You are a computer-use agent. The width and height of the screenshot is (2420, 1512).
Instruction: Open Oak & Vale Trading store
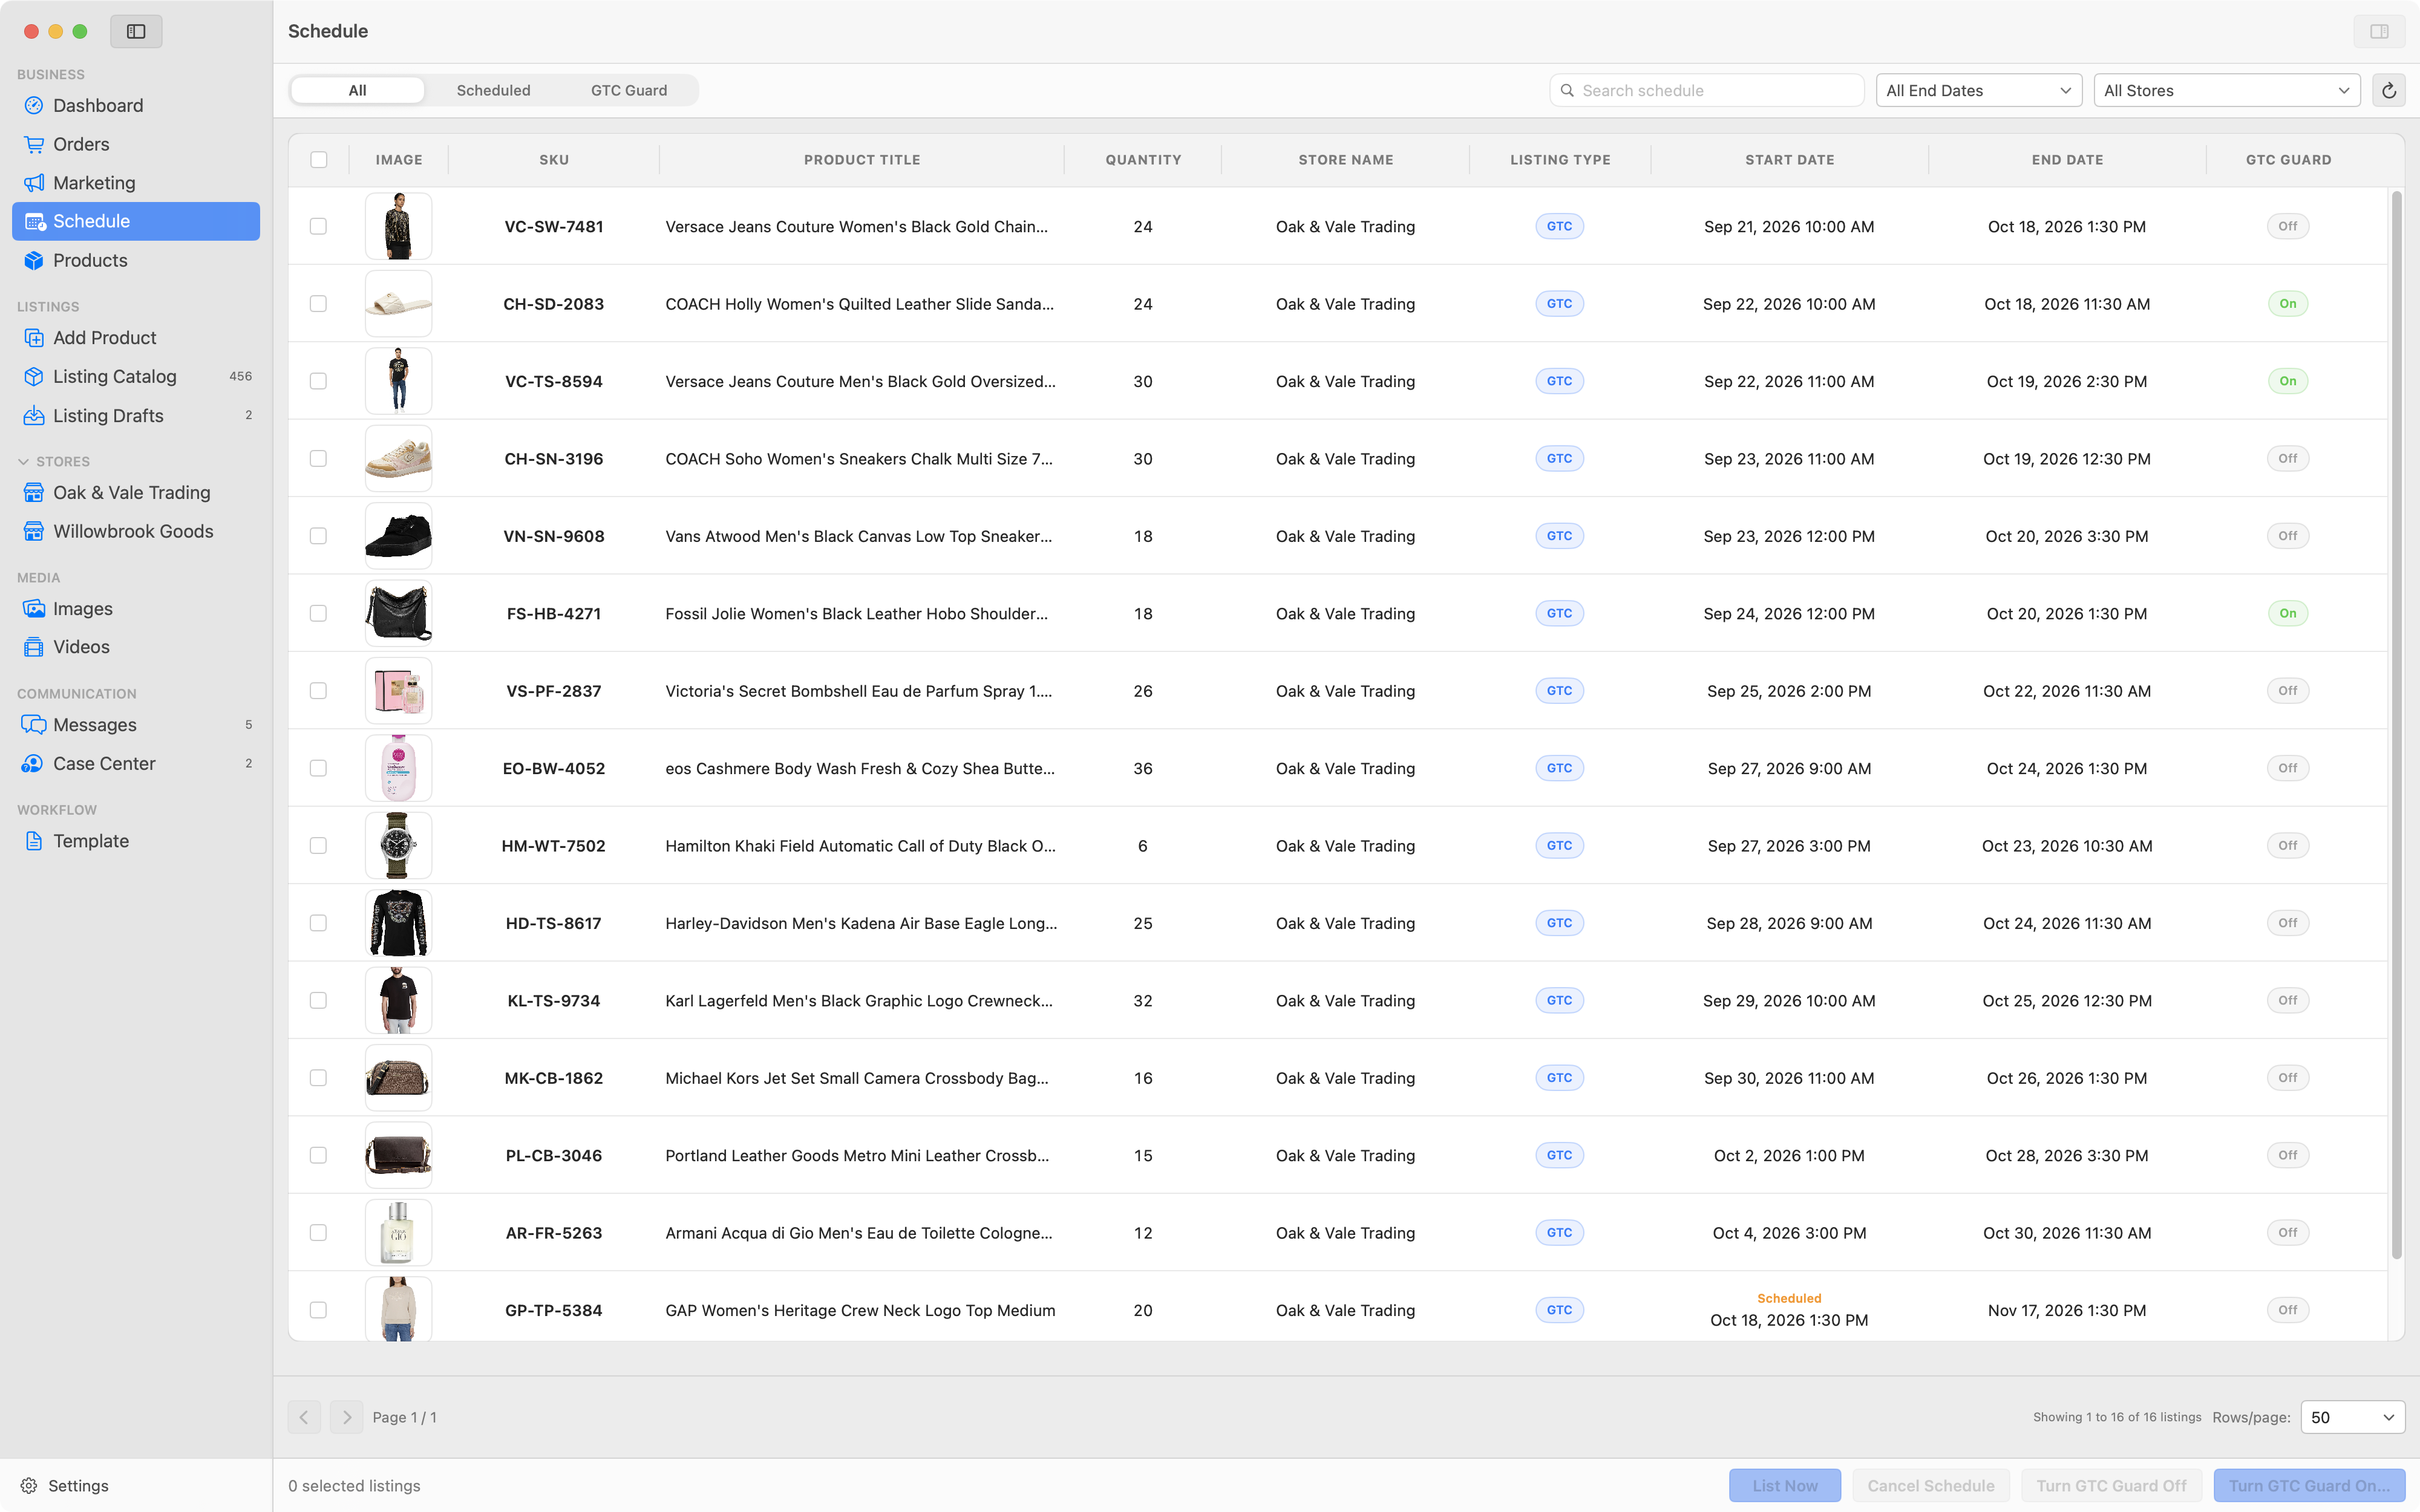click(x=136, y=493)
